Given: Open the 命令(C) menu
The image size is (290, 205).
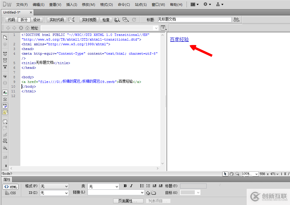Looking at the screenshot, I should [x=124, y=5].
